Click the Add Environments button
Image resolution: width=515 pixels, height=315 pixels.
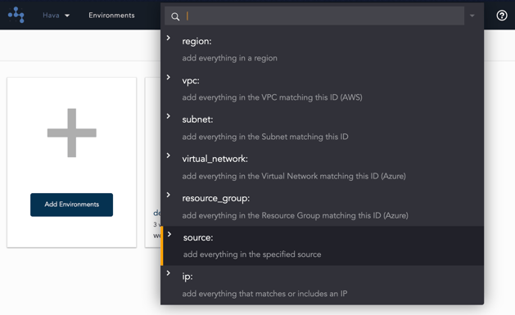[x=71, y=205]
